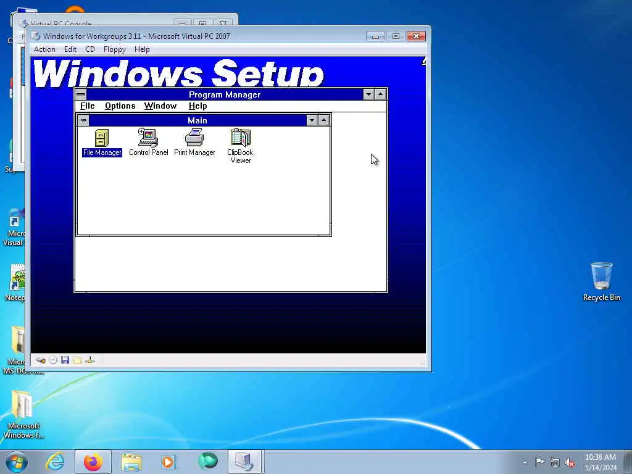The width and height of the screenshot is (632, 474).
Task: Click the Virtual PC taskbar button
Action: pos(245,462)
